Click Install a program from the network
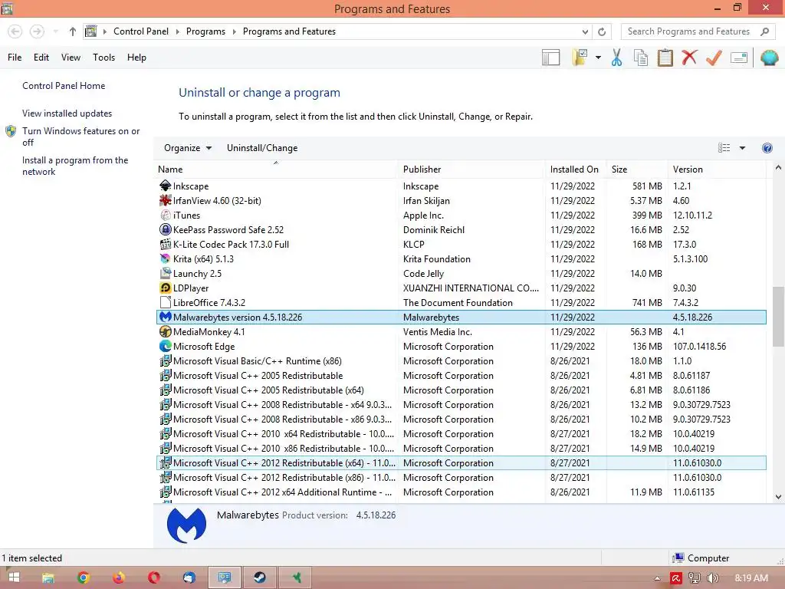Viewport: 785px width, 589px height. click(75, 166)
